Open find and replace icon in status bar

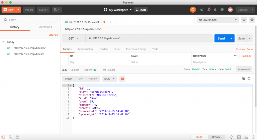(x=10, y=137)
